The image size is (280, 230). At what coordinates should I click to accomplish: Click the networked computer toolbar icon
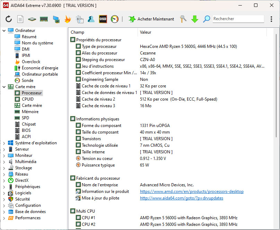(56, 19)
